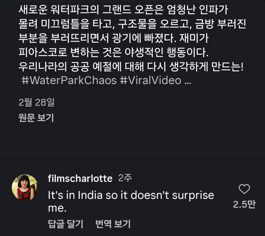The width and height of the screenshot is (265, 236).
Task: Show original post with 원문 보기
Action: [36, 118]
